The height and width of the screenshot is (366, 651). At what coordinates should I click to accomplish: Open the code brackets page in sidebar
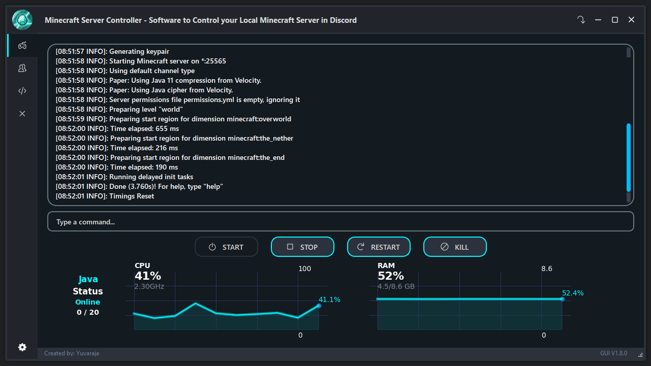click(x=22, y=91)
